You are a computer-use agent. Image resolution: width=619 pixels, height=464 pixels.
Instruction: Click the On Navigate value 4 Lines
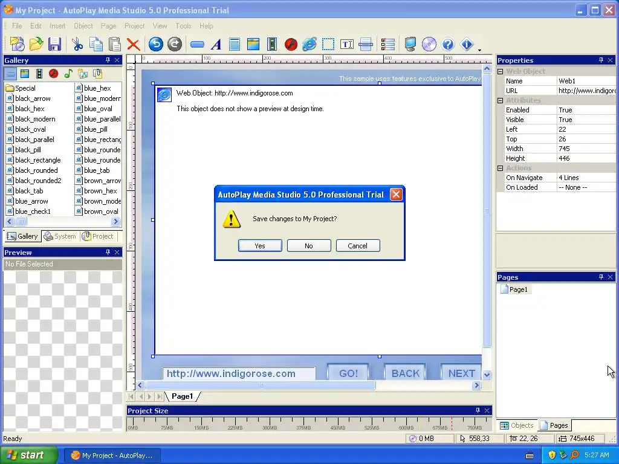[586, 178]
